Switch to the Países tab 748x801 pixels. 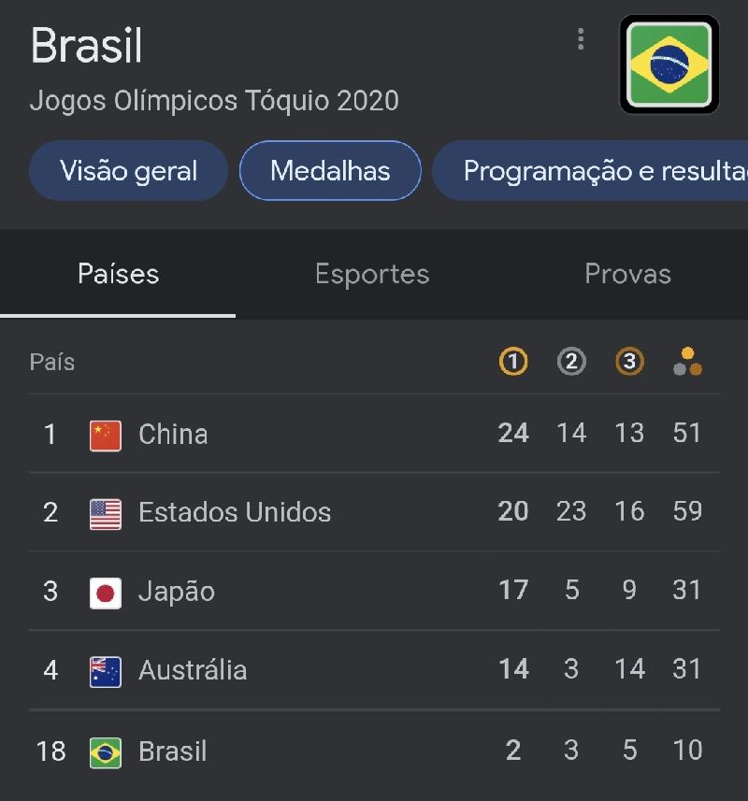point(118,275)
